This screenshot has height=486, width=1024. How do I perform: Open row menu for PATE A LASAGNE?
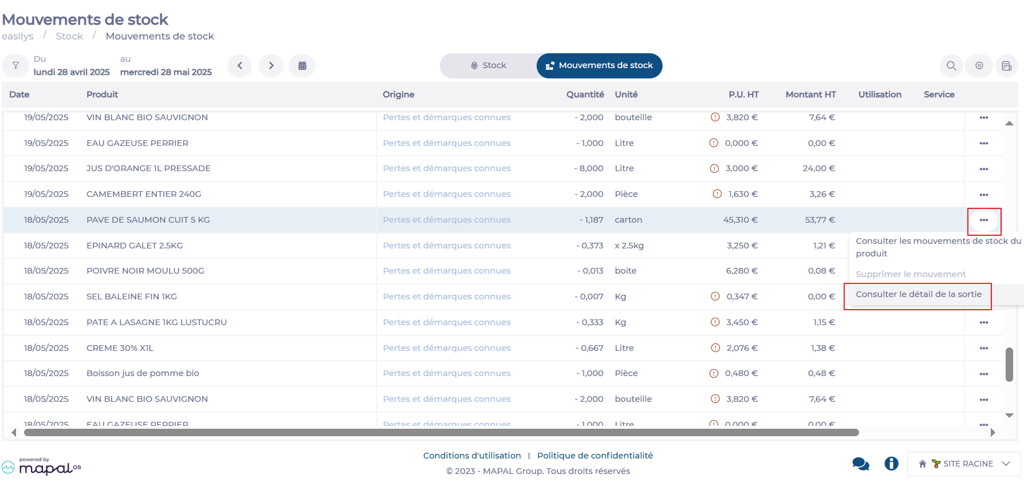(x=984, y=322)
